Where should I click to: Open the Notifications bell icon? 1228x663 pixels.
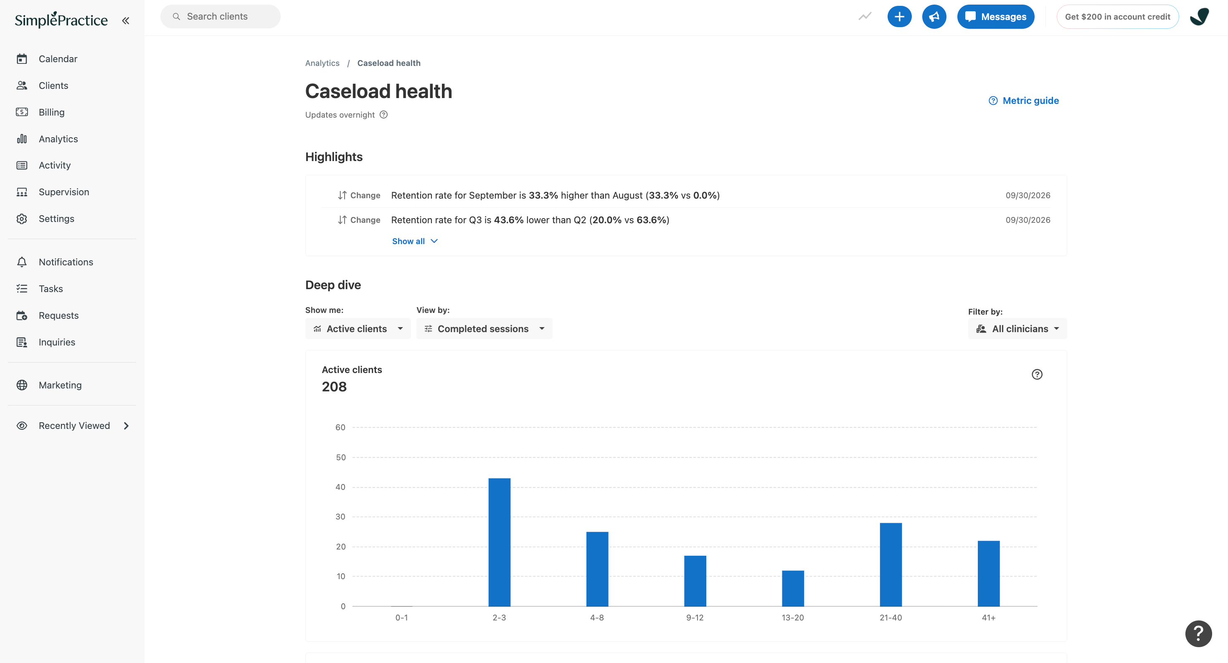coord(22,262)
